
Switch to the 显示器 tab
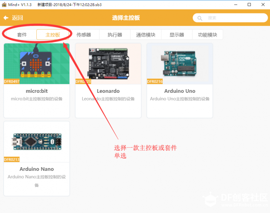point(177,35)
